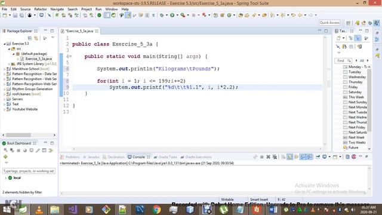This screenshot has height=215, width=382.
Task: Switch to the Gradle Tasks tab
Action: point(165,157)
